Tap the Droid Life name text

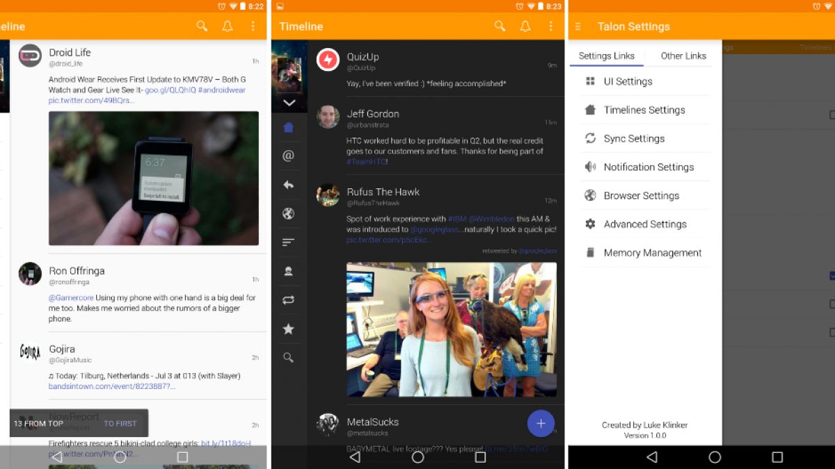click(70, 53)
